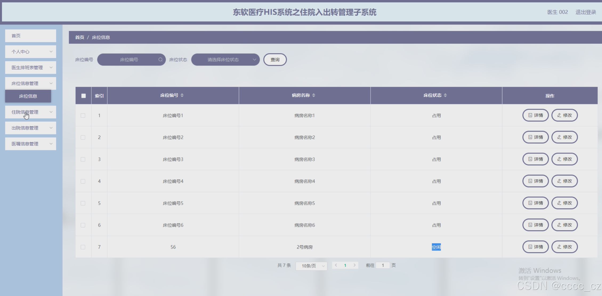Screen dimensions: 602x296
Task: Click 退出登录 logout link
Action: [585, 12]
